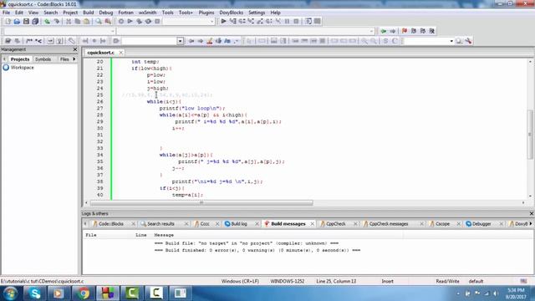Show more Management tabs with right arrow
The width and height of the screenshot is (535, 301).
(74, 59)
